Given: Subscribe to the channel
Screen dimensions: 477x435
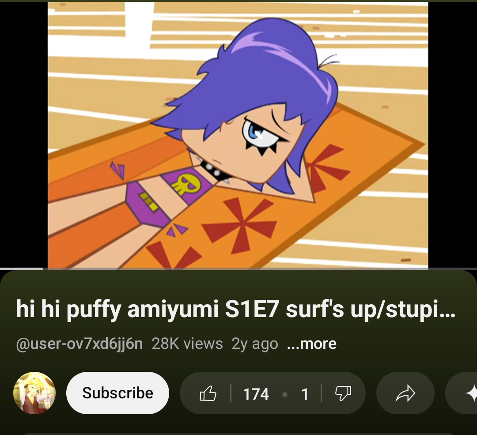Looking at the screenshot, I should coord(117,393).
